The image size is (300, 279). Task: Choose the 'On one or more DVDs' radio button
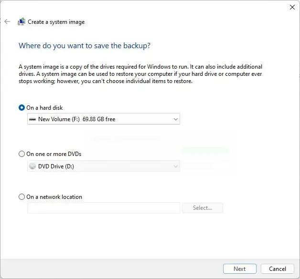point(21,154)
